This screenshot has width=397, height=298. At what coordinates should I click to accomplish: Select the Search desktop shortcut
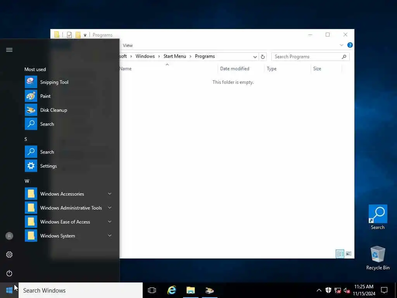click(378, 217)
